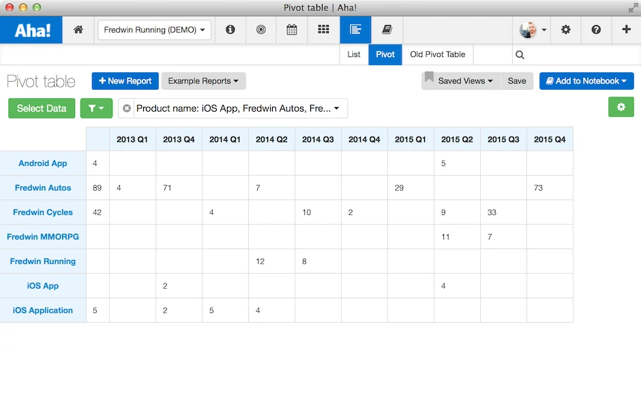Click the 2015 Q4 column header

point(550,139)
